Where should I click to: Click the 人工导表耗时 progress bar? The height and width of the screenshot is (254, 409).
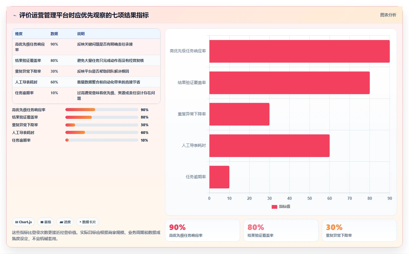(x=102, y=133)
